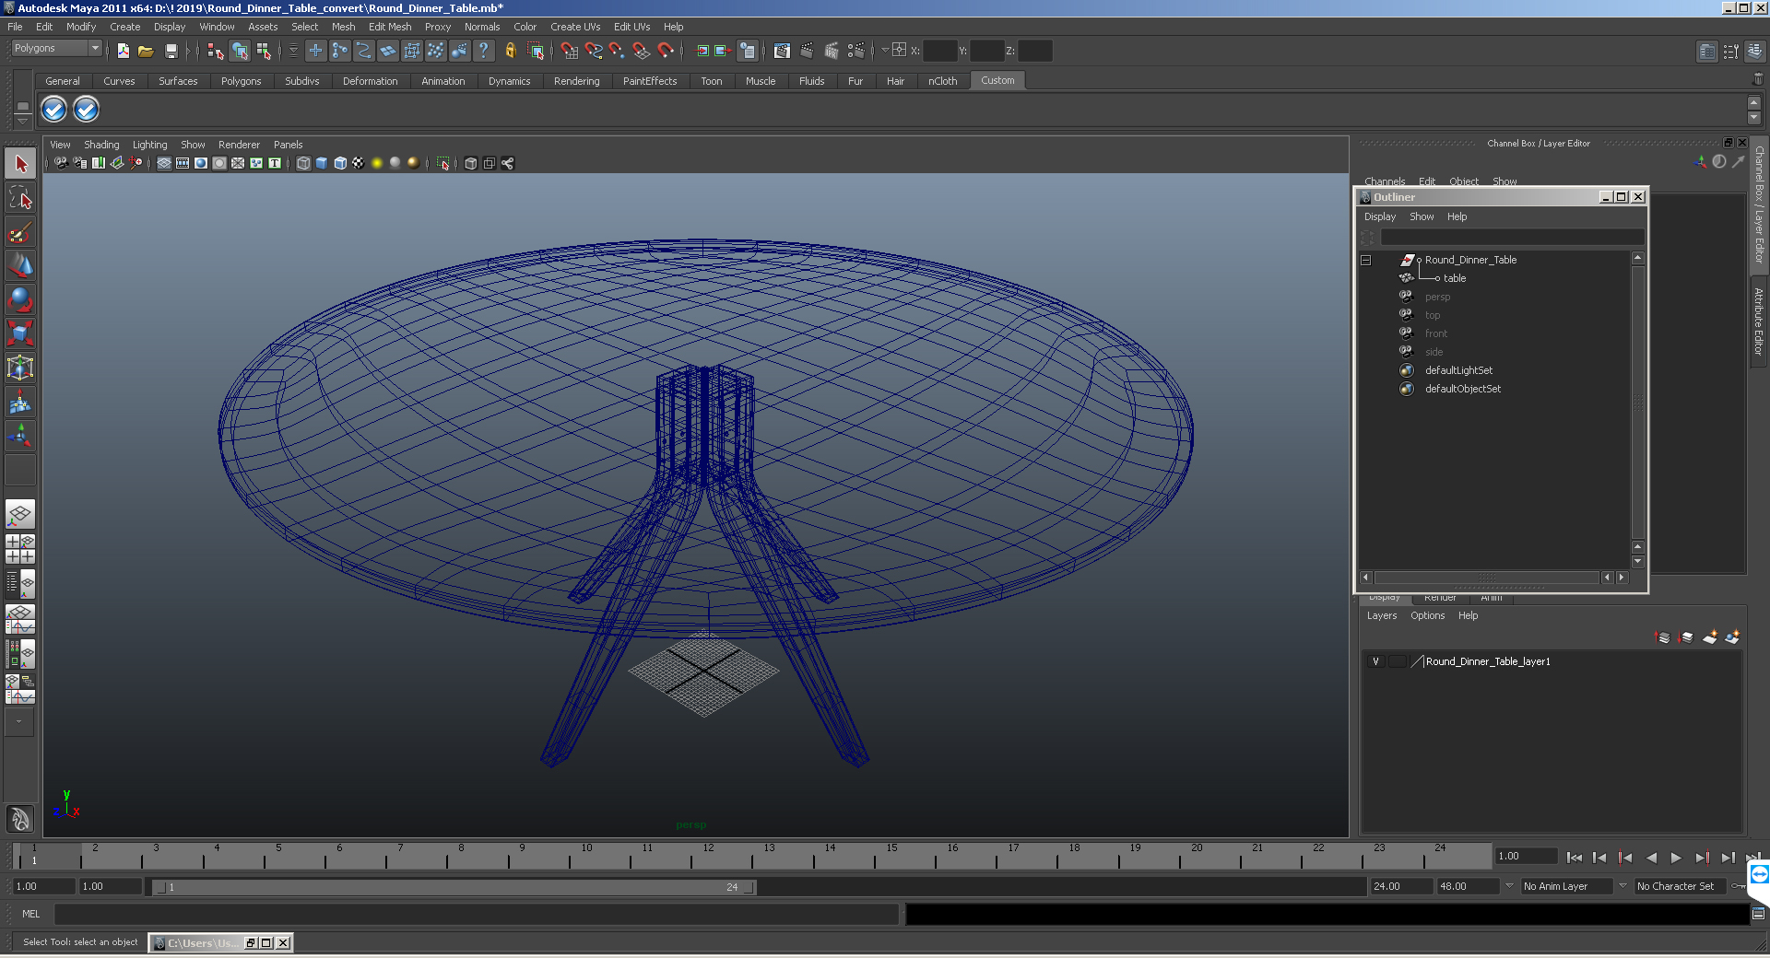1770x958 pixels.
Task: Create a new scene from status line
Action: pos(123,52)
